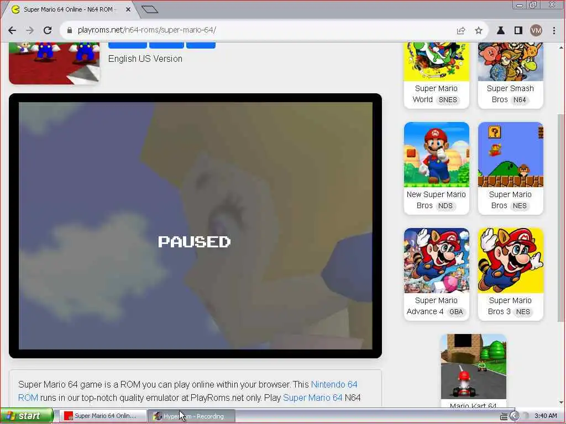Open Mario Kart 64 thumbnail
The width and height of the screenshot is (566, 424).
pyautogui.click(x=474, y=367)
